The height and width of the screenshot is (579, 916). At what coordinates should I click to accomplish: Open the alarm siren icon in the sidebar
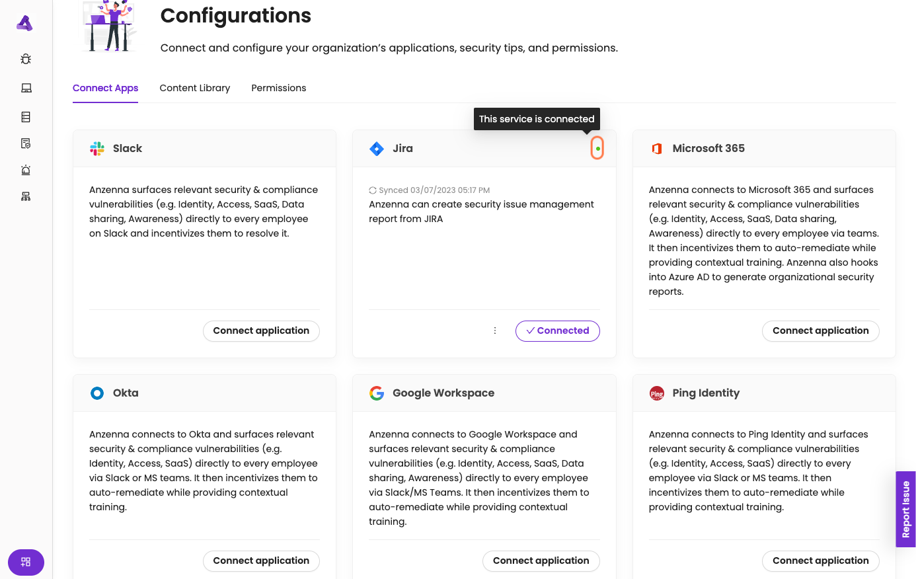coord(26,170)
